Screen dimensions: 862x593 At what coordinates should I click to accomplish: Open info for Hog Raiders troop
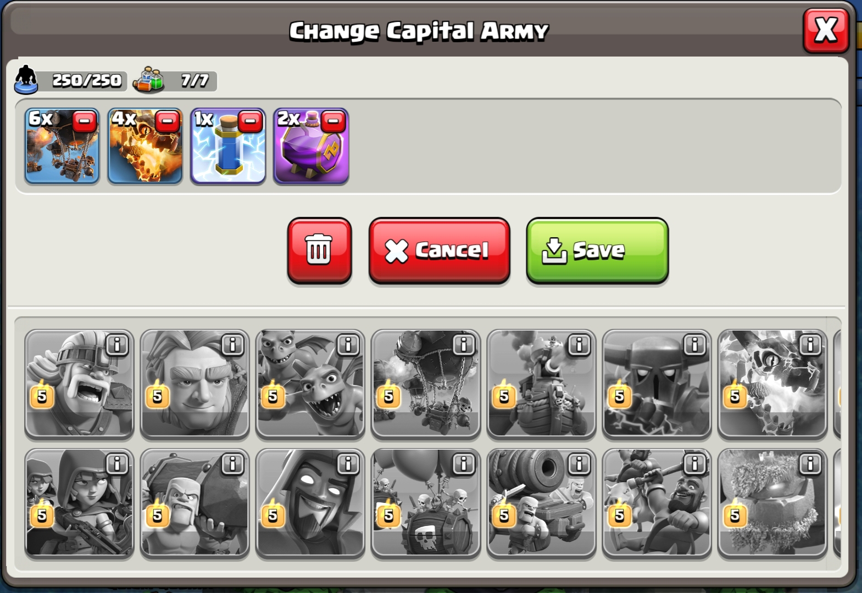pyautogui.click(x=694, y=465)
